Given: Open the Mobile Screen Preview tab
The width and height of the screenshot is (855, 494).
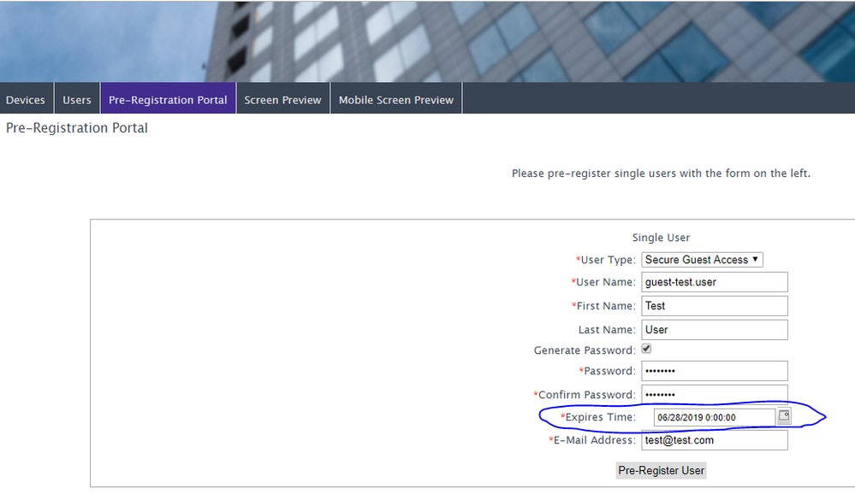Looking at the screenshot, I should (x=395, y=100).
